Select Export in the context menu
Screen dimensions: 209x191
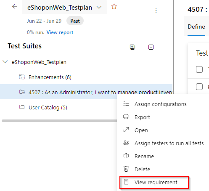tap(142, 117)
